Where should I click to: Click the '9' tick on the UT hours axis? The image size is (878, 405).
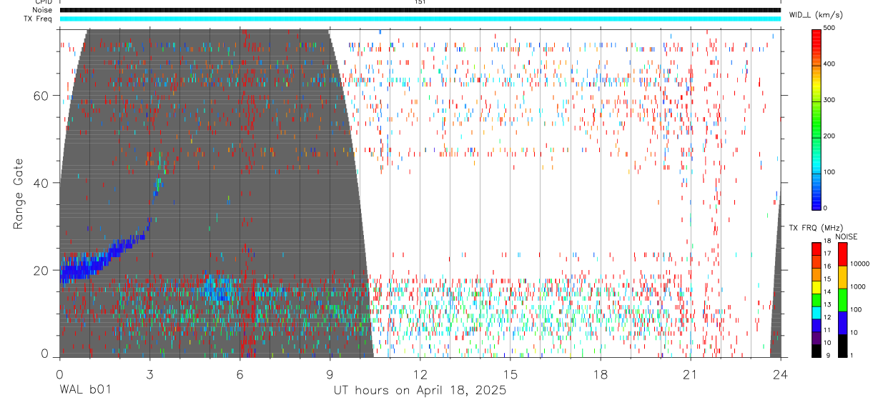330,374
